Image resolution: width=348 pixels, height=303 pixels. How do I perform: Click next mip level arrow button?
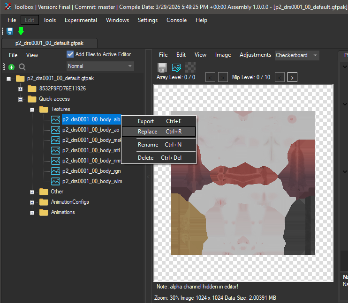[292, 77]
